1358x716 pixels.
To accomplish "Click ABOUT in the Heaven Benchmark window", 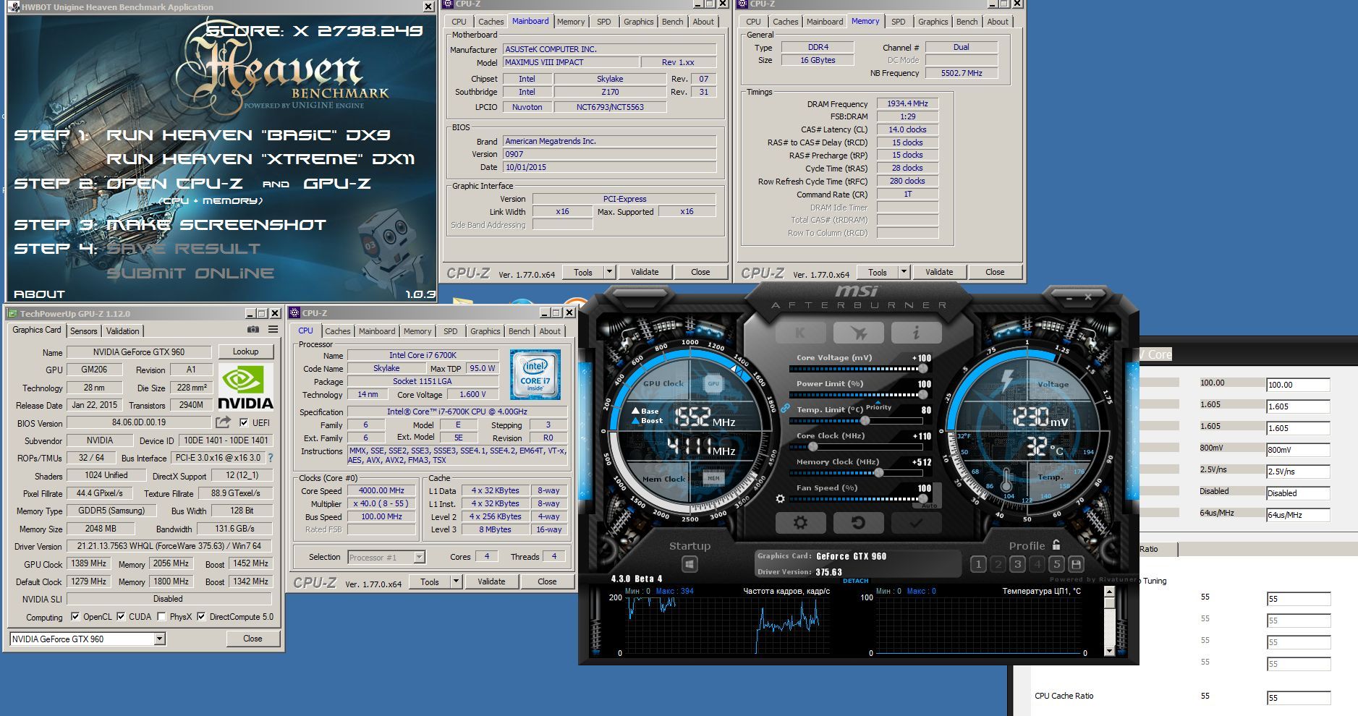I will click(x=39, y=294).
